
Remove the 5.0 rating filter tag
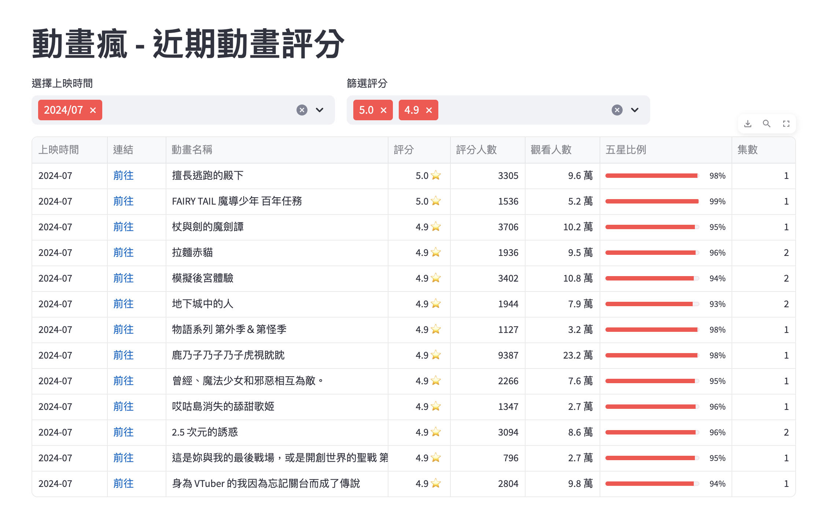(x=384, y=110)
